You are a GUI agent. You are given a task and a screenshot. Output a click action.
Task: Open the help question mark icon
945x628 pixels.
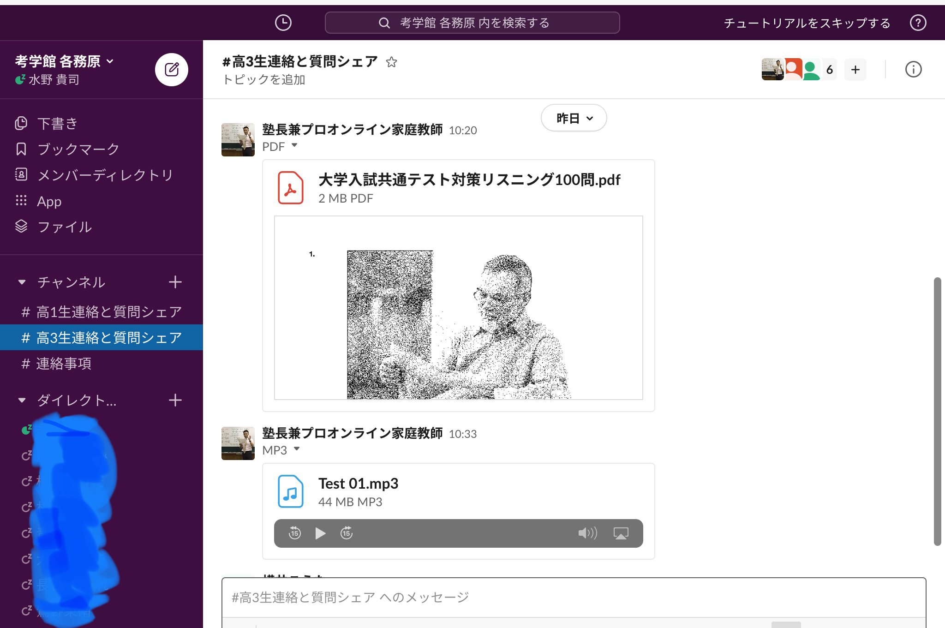click(x=918, y=23)
